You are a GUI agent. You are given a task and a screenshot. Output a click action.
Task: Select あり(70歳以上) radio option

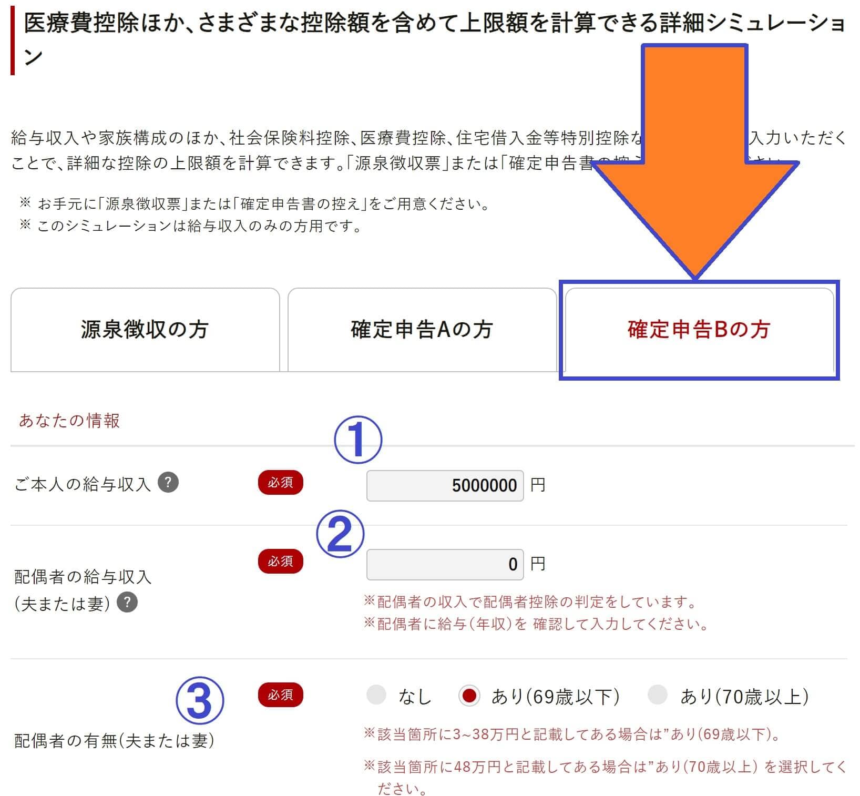click(x=657, y=695)
